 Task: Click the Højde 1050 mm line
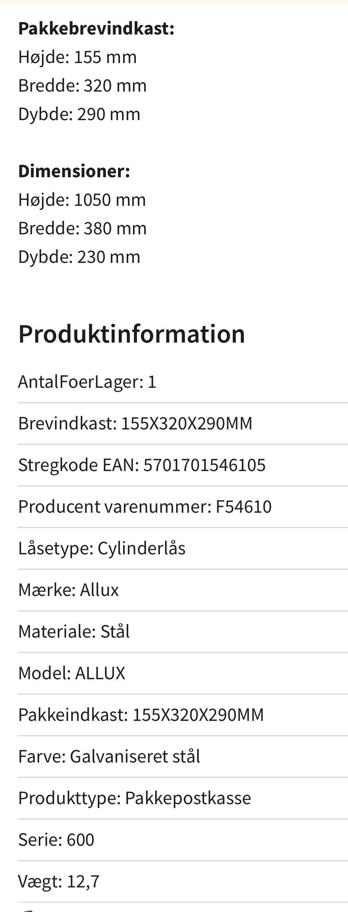pyautogui.click(x=82, y=199)
